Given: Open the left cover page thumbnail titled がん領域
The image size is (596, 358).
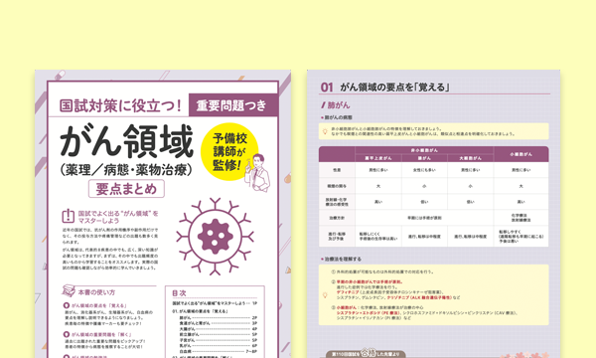Looking at the screenshot, I should [x=163, y=214].
